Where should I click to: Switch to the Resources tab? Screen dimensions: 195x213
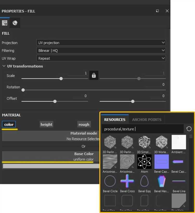(x=115, y=120)
